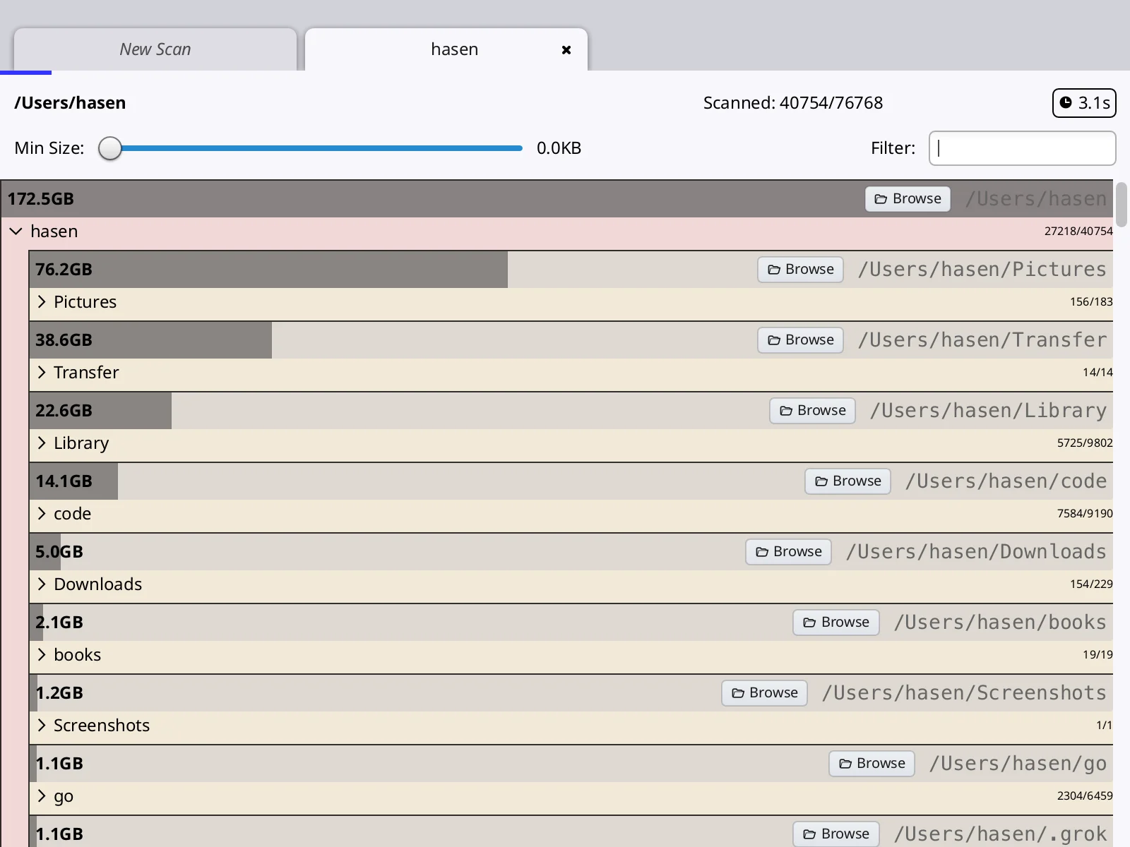1130x847 pixels.
Task: Close the hasen tab with the x icon
Action: point(566,49)
